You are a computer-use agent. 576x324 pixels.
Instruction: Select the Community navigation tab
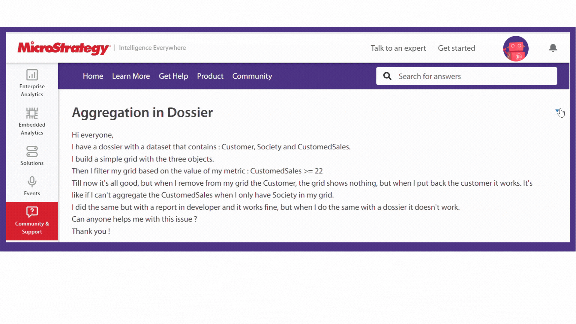(x=252, y=76)
